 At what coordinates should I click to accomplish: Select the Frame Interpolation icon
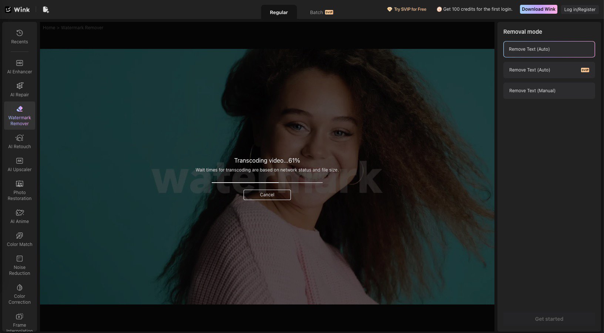tap(20, 316)
